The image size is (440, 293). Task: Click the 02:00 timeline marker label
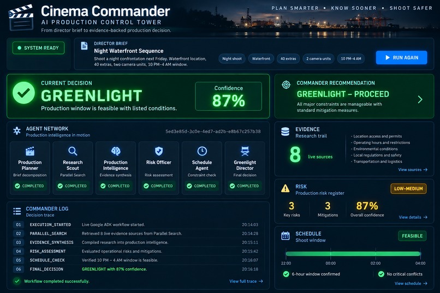pyautogui.click(x=376, y=264)
